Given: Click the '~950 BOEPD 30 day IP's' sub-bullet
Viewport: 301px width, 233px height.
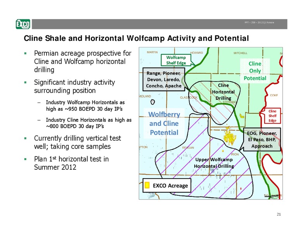Looking at the screenshot, I should pos(85,106).
